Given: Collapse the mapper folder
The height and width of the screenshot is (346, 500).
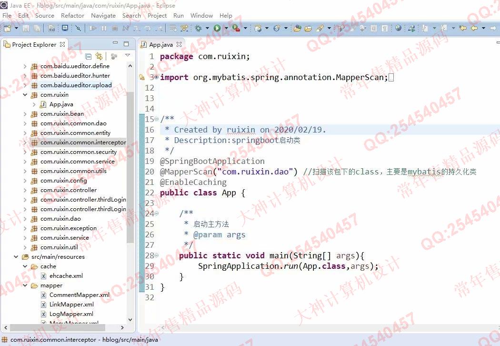Looking at the screenshot, I should point(25,285).
